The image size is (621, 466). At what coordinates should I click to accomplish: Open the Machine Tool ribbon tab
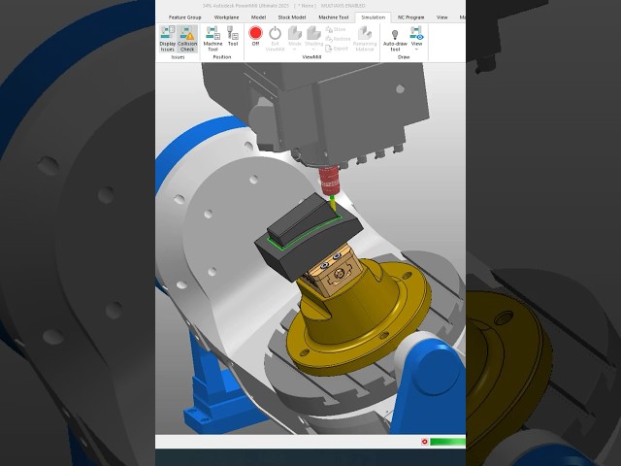pyautogui.click(x=334, y=17)
